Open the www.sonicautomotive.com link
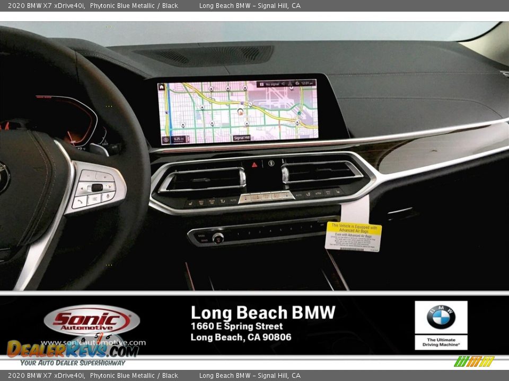 (x=93, y=342)
